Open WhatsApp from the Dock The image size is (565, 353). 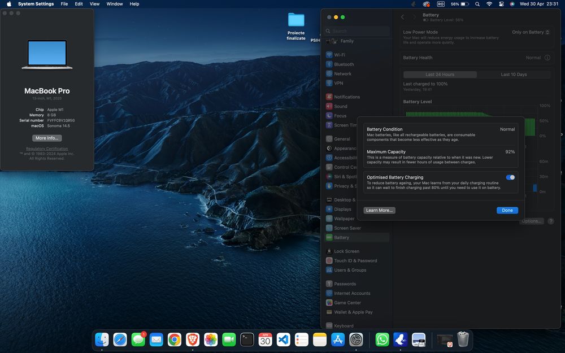[383, 339]
